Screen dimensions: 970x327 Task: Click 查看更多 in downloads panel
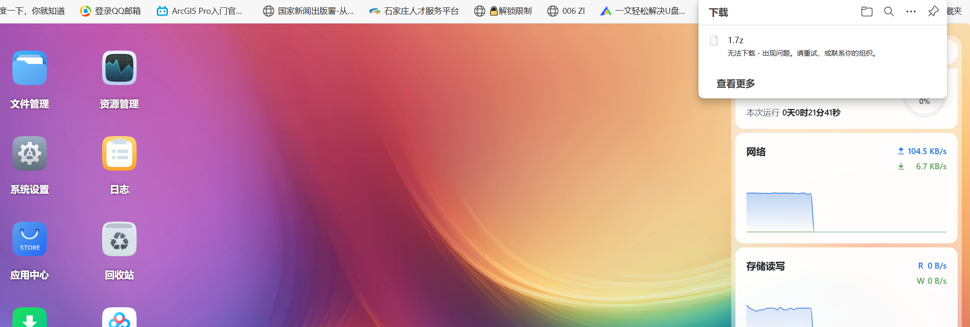(x=735, y=84)
